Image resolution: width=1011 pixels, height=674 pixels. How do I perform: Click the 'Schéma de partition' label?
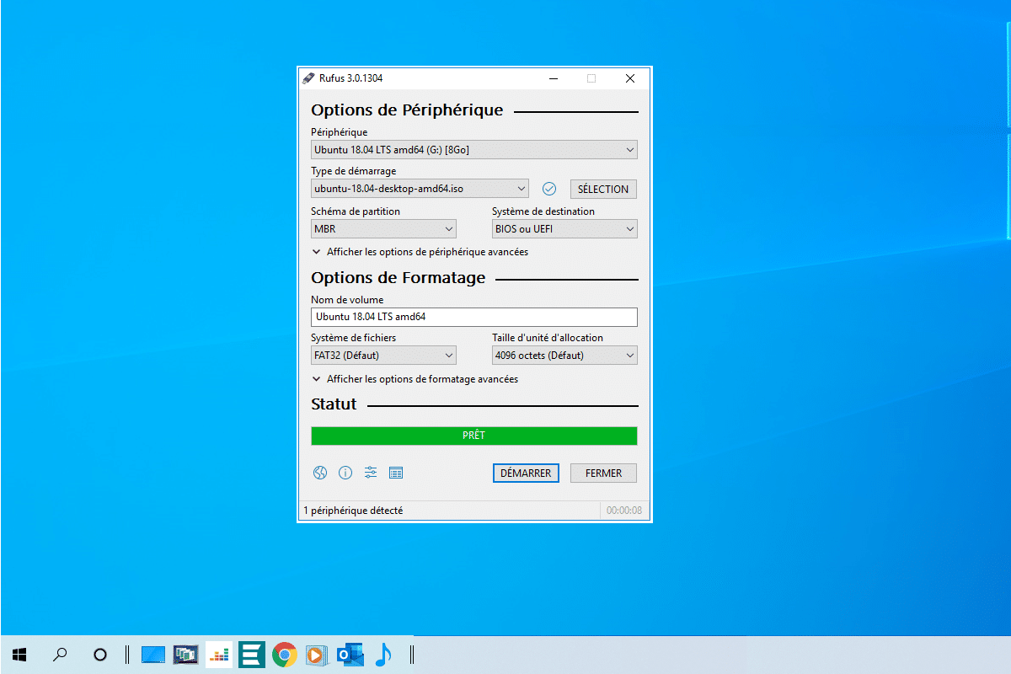(x=356, y=211)
